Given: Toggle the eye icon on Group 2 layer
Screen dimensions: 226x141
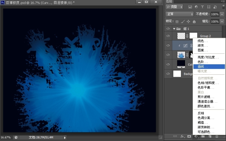Looking at the screenshot, I should [x=168, y=36].
